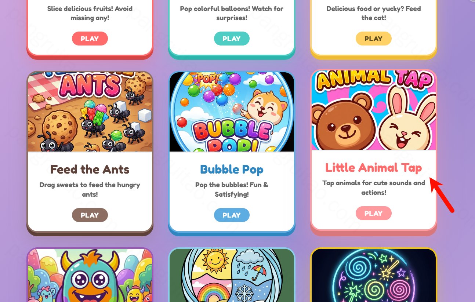Screen dimensions: 475x302
Task: Click the 'Tap animals for cute sounds' description
Action: [x=374, y=188]
